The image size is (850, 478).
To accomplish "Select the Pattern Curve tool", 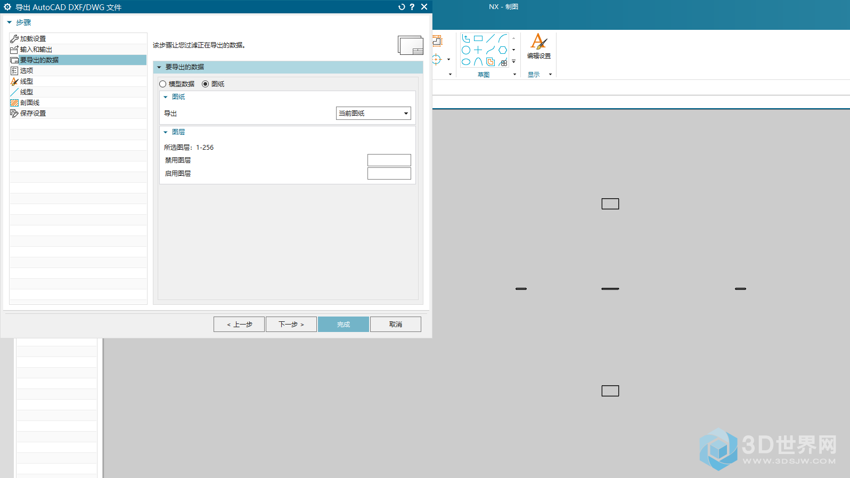I will [x=503, y=62].
